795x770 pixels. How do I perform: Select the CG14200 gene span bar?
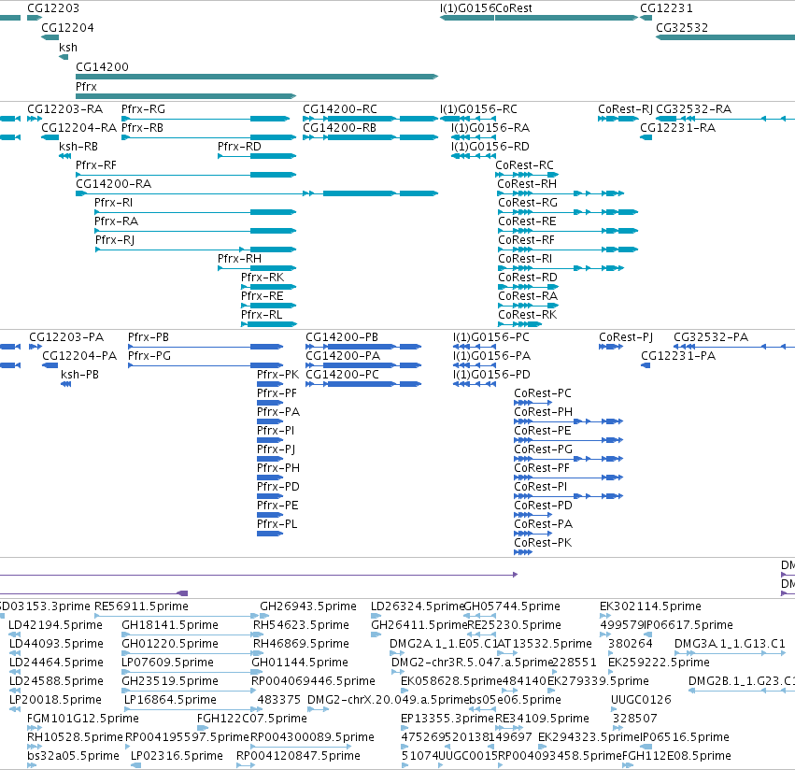tap(257, 77)
